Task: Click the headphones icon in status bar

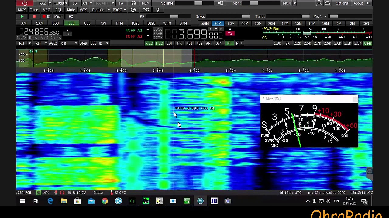Action: tap(62, 193)
